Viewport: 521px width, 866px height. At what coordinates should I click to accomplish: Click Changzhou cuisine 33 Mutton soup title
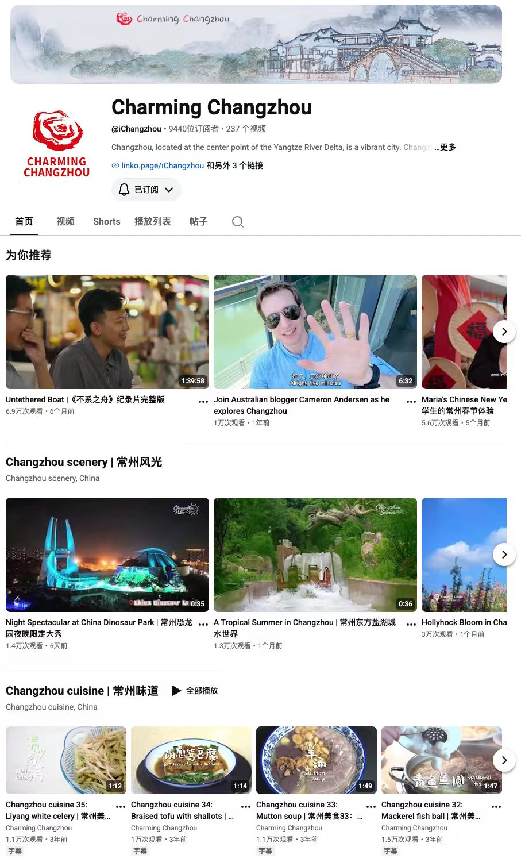[x=309, y=810]
